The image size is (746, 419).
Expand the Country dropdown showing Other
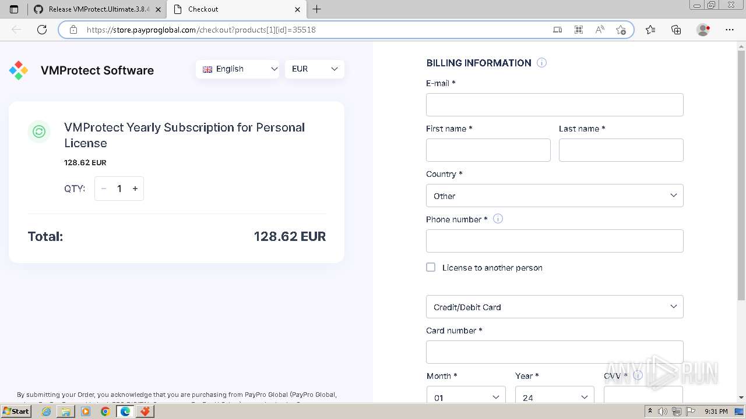[x=555, y=196]
